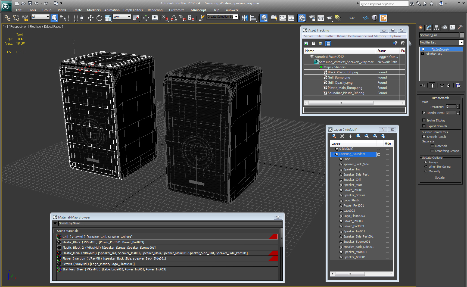Click the Hide column header in Layer dialog
Screen dimensions: 467x287
(x=388, y=143)
